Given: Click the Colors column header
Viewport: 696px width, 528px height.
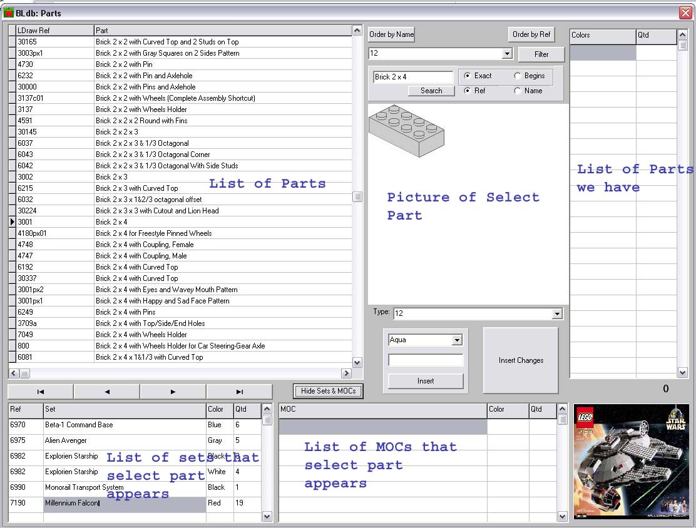Looking at the screenshot, I should point(603,36).
